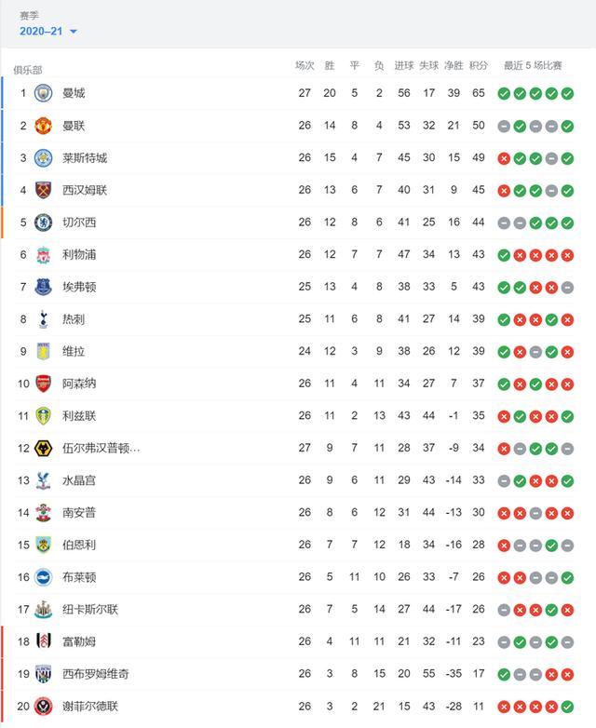Click the truncated 伍尔弗汉普顿 team name

tap(101, 449)
